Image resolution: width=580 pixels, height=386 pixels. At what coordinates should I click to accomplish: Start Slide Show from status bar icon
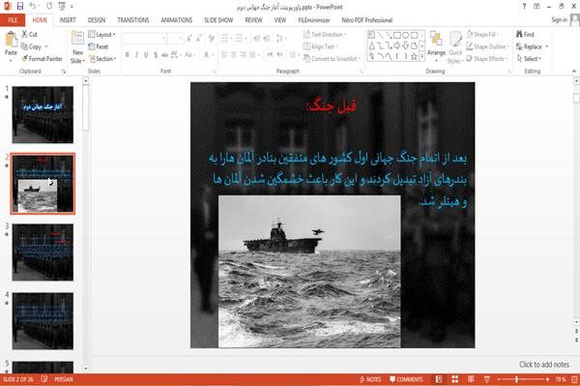(487, 379)
